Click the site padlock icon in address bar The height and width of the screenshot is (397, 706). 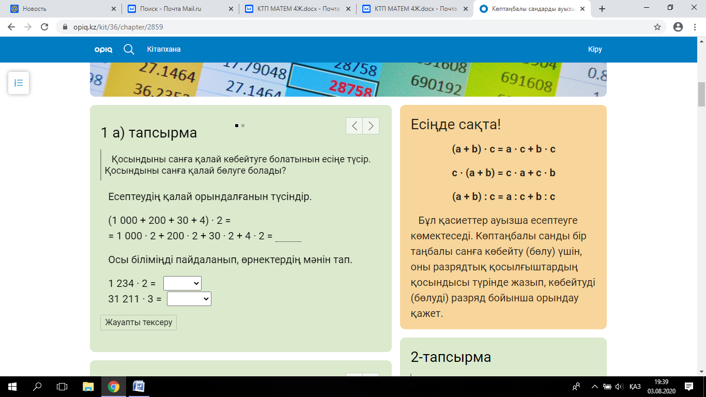point(65,27)
